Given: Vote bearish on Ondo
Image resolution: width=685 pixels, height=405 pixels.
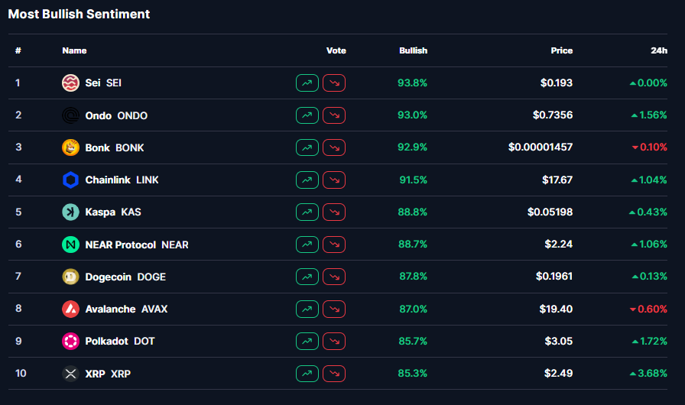Looking at the screenshot, I should pyautogui.click(x=334, y=115).
